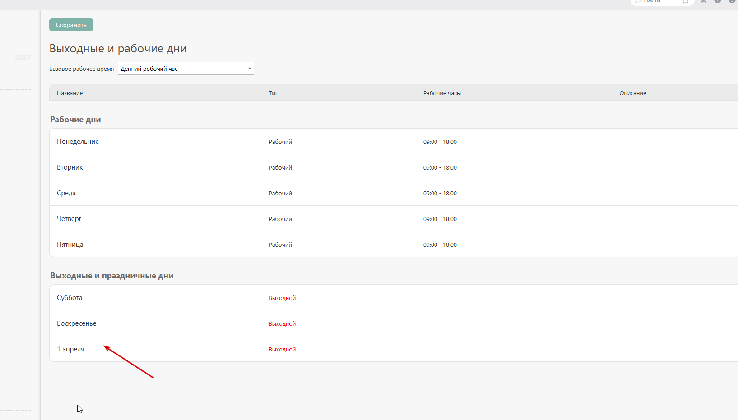Viewport: 738px width, 420px height.
Task: Focus the Найти search field
Action: pos(659,1)
